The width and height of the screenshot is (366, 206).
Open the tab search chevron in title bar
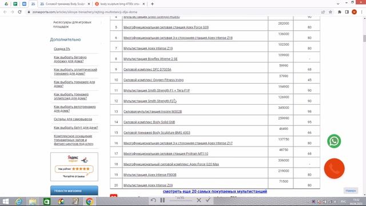(x=338, y=4)
